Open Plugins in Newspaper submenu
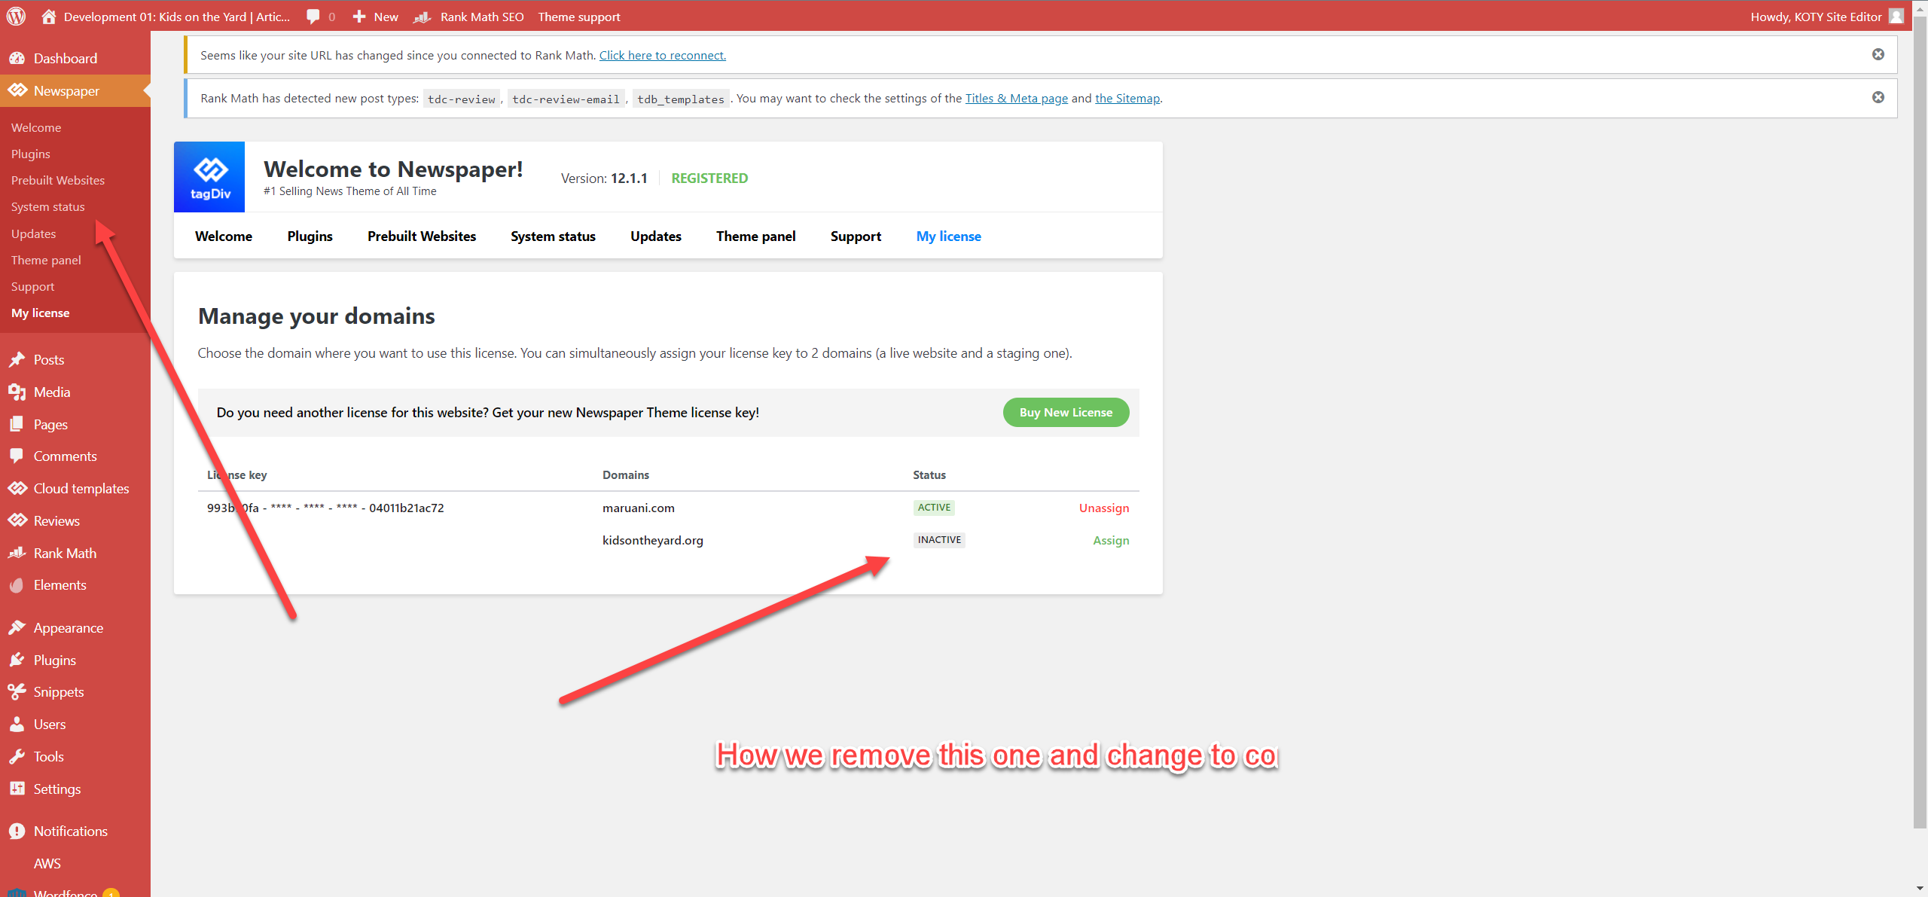Viewport: 1928px width, 897px height. tap(31, 154)
